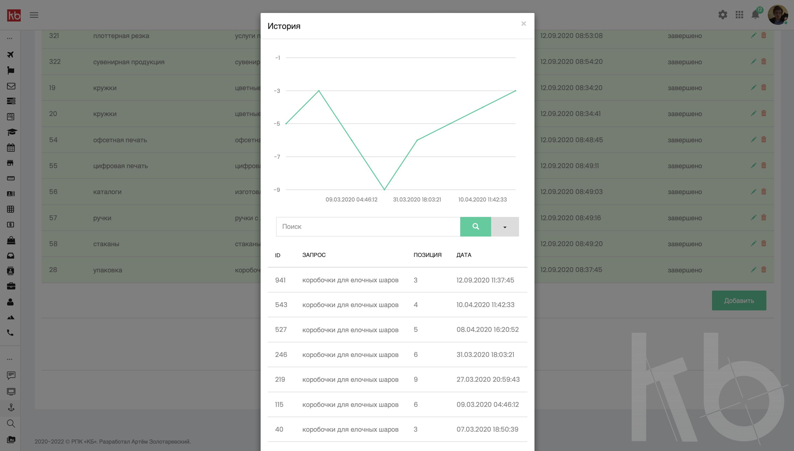Open the inbox tray sidebar icon
Viewport: 794px width, 451px height.
pyautogui.click(x=10, y=256)
